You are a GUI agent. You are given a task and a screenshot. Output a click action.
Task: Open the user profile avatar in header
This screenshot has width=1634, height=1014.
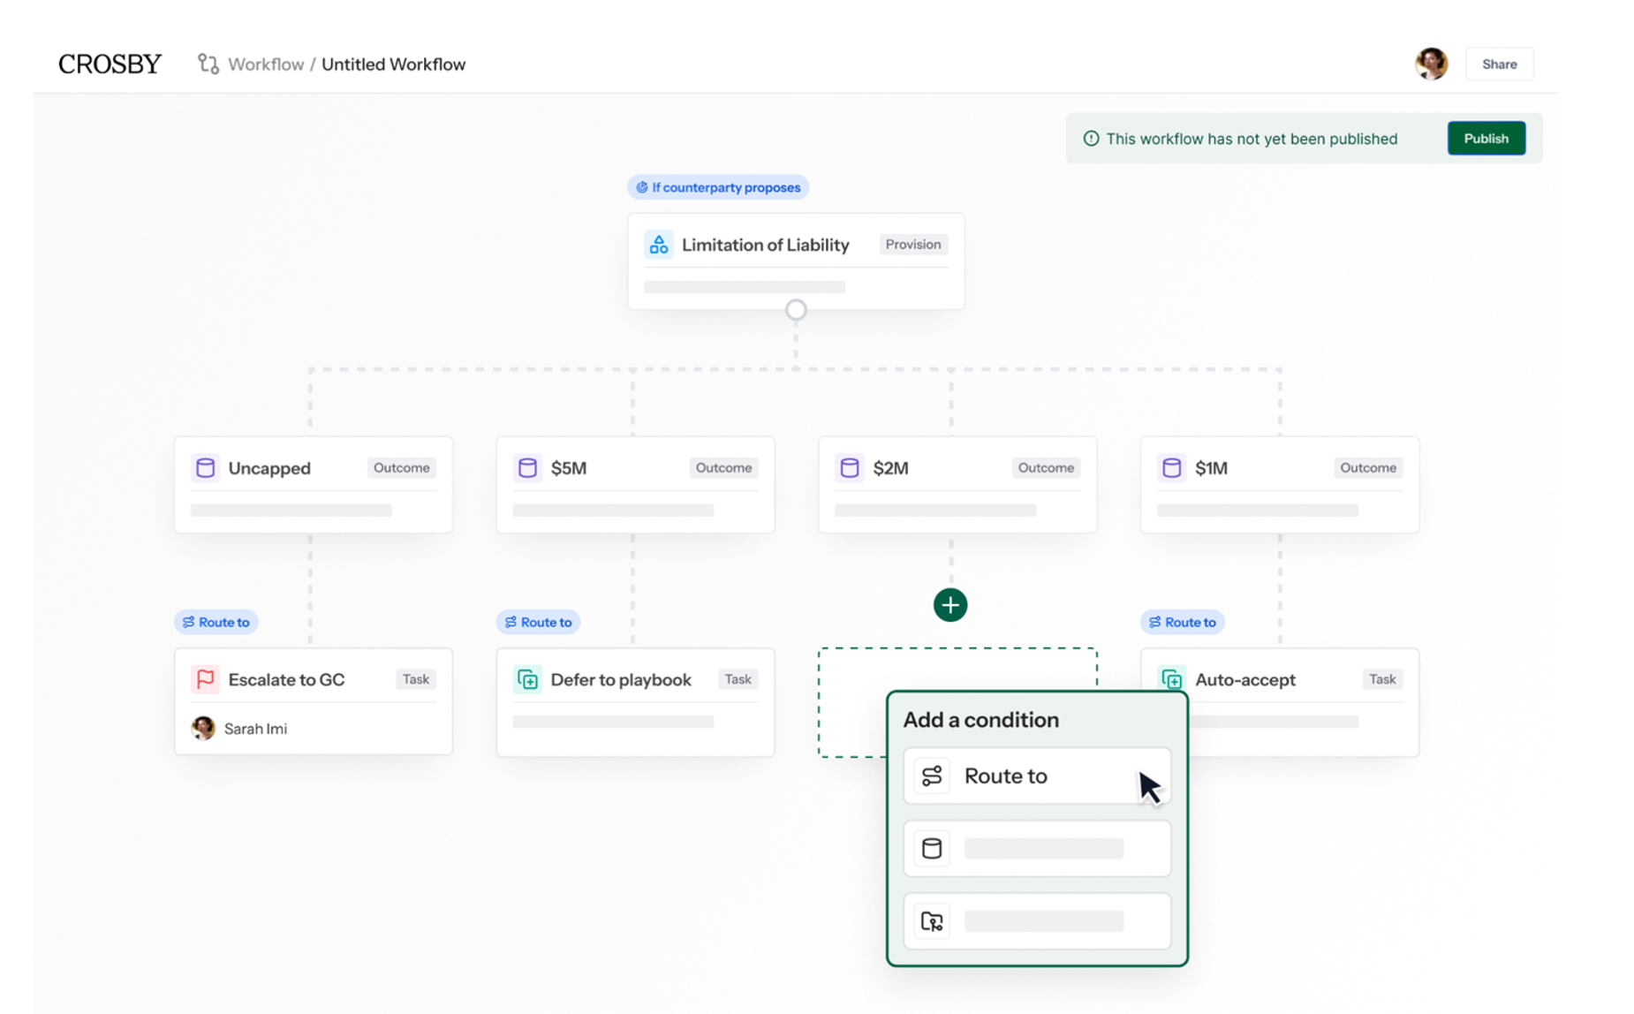pyautogui.click(x=1430, y=64)
